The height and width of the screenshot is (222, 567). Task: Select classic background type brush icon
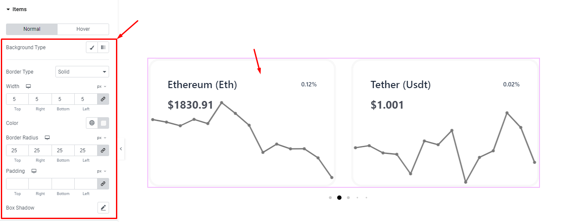click(x=92, y=47)
